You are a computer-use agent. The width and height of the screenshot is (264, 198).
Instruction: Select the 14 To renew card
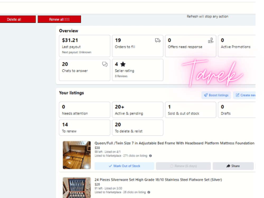(x=84, y=128)
